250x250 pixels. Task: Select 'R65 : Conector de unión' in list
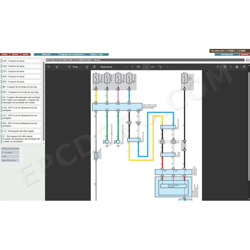21,82
